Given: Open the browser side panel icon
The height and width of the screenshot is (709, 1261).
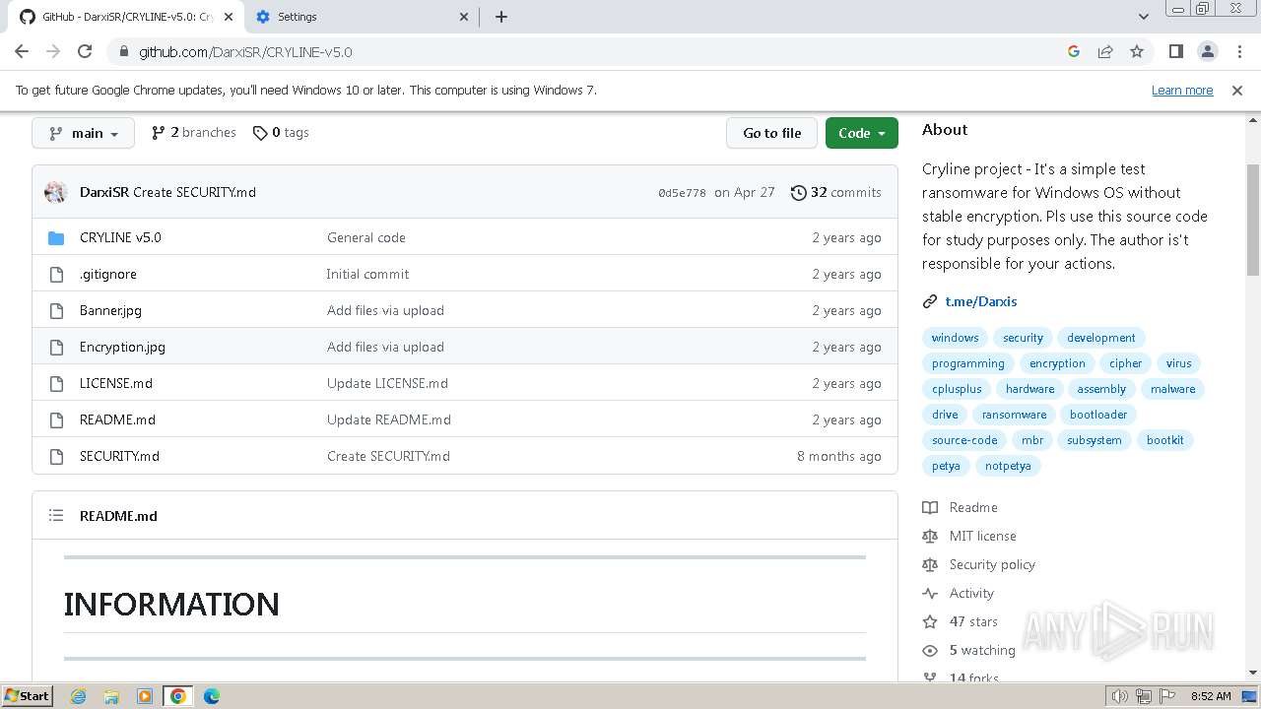Looking at the screenshot, I should click(x=1175, y=51).
